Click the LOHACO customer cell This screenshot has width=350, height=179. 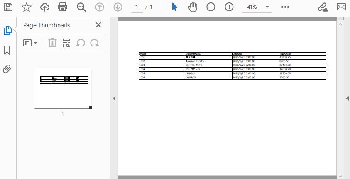209,77
